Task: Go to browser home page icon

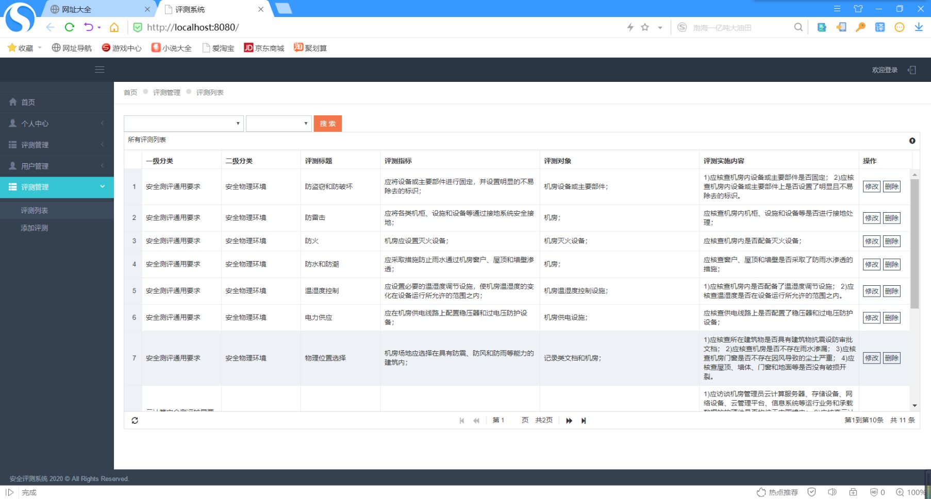Action: pos(114,27)
